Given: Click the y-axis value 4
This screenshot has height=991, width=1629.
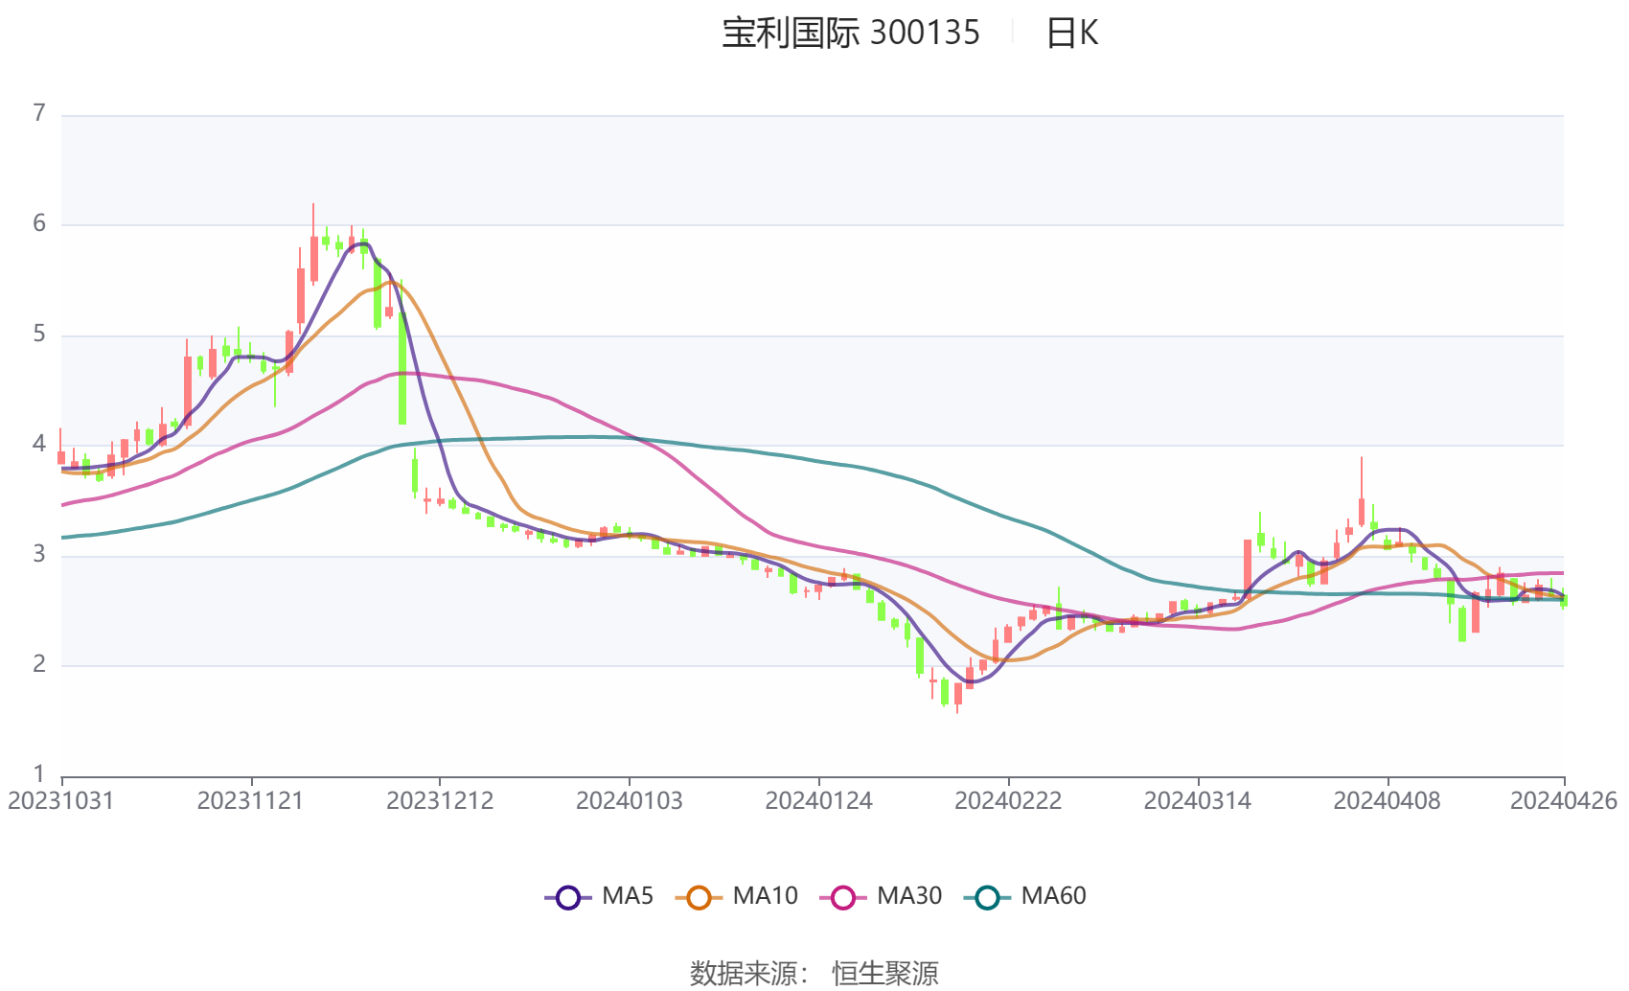Looking at the screenshot, I should (x=39, y=444).
